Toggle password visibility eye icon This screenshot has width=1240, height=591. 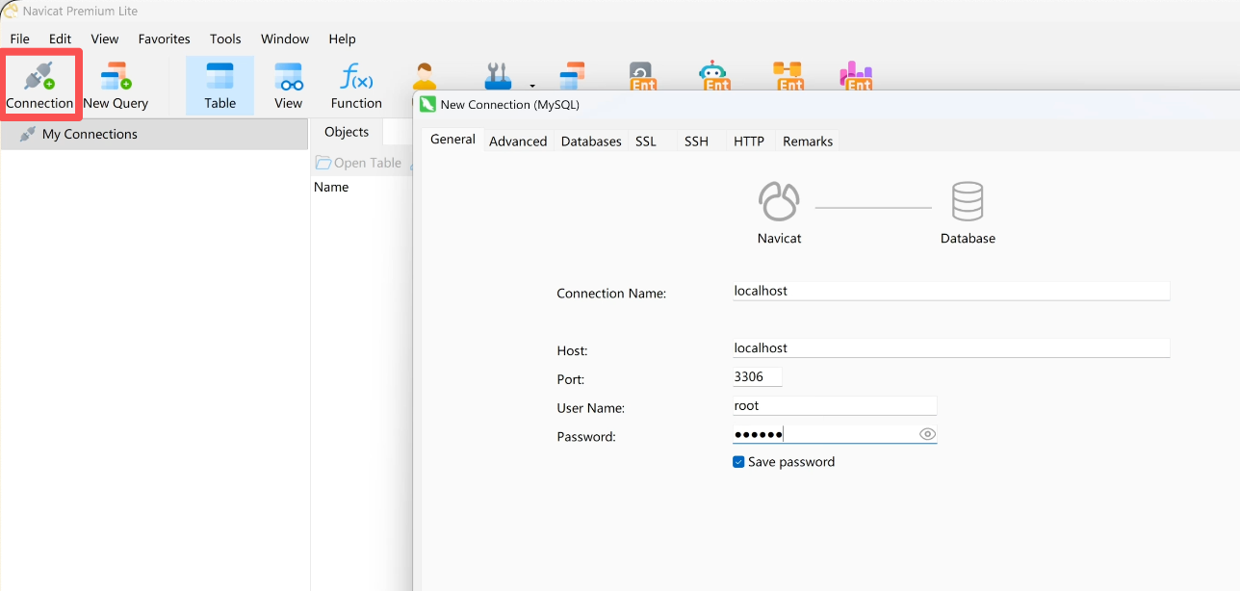point(927,434)
